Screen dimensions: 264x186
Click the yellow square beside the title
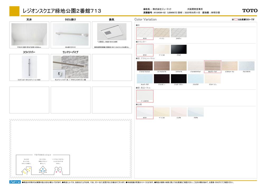(14, 11)
